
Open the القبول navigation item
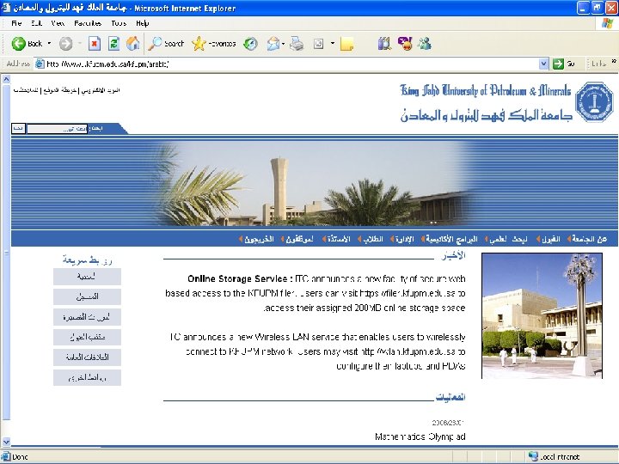(551, 239)
